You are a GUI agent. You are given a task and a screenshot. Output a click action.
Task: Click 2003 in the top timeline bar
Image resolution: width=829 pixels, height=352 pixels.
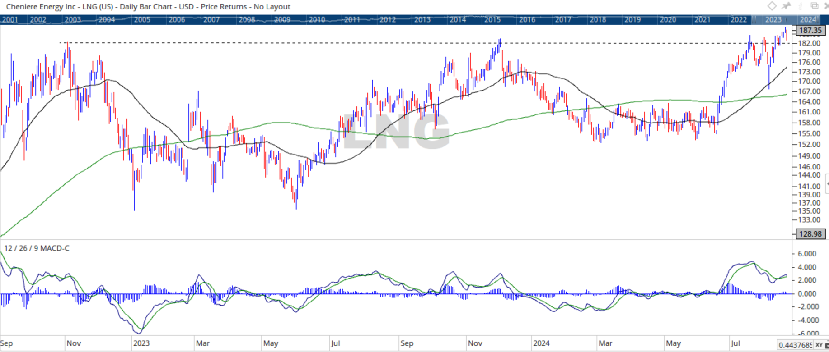coord(73,19)
